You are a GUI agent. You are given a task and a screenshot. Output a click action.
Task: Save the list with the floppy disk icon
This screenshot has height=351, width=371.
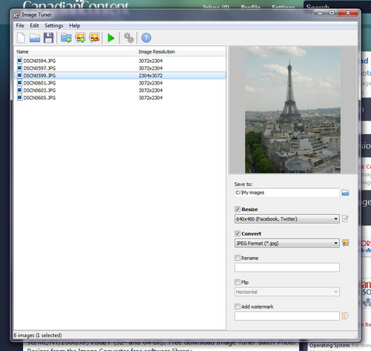[48, 38]
